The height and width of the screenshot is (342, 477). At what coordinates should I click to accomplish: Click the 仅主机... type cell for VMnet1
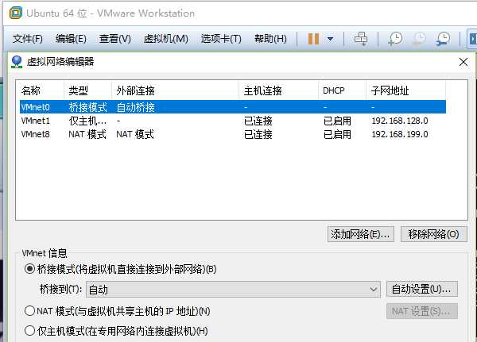(x=87, y=121)
